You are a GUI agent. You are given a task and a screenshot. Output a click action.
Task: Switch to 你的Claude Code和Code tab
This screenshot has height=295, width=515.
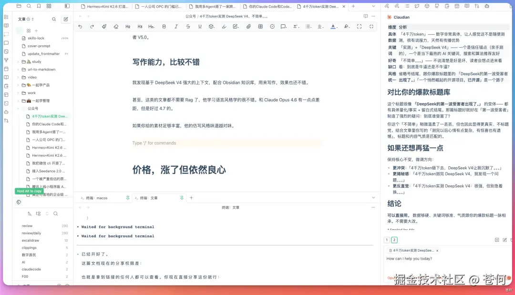tap(267, 6)
